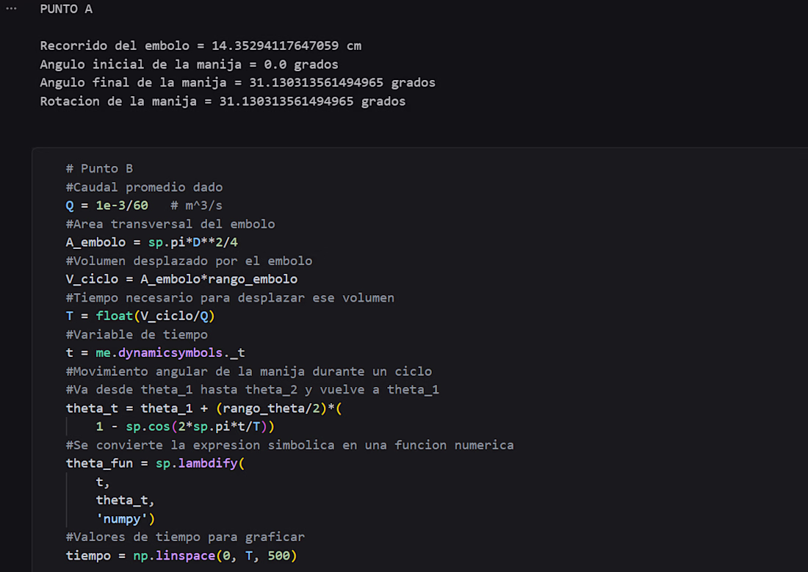Viewport: 808px width, 572px height.
Task: Click the "# Punto B" comment line
Action: point(99,168)
